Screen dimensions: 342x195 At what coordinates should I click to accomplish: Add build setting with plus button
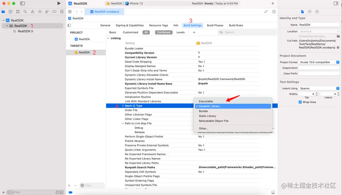(x=194, y=32)
